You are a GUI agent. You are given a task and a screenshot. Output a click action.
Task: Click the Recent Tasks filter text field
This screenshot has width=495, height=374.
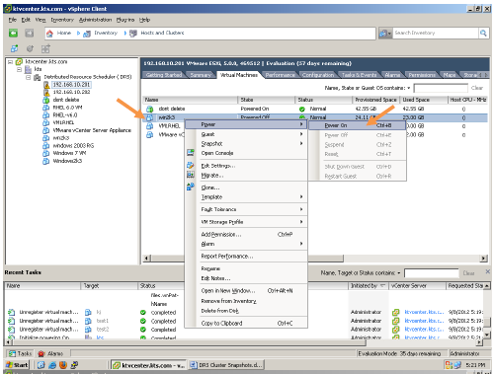pyautogui.click(x=432, y=273)
